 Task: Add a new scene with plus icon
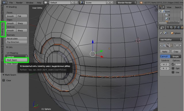point(108,3)
